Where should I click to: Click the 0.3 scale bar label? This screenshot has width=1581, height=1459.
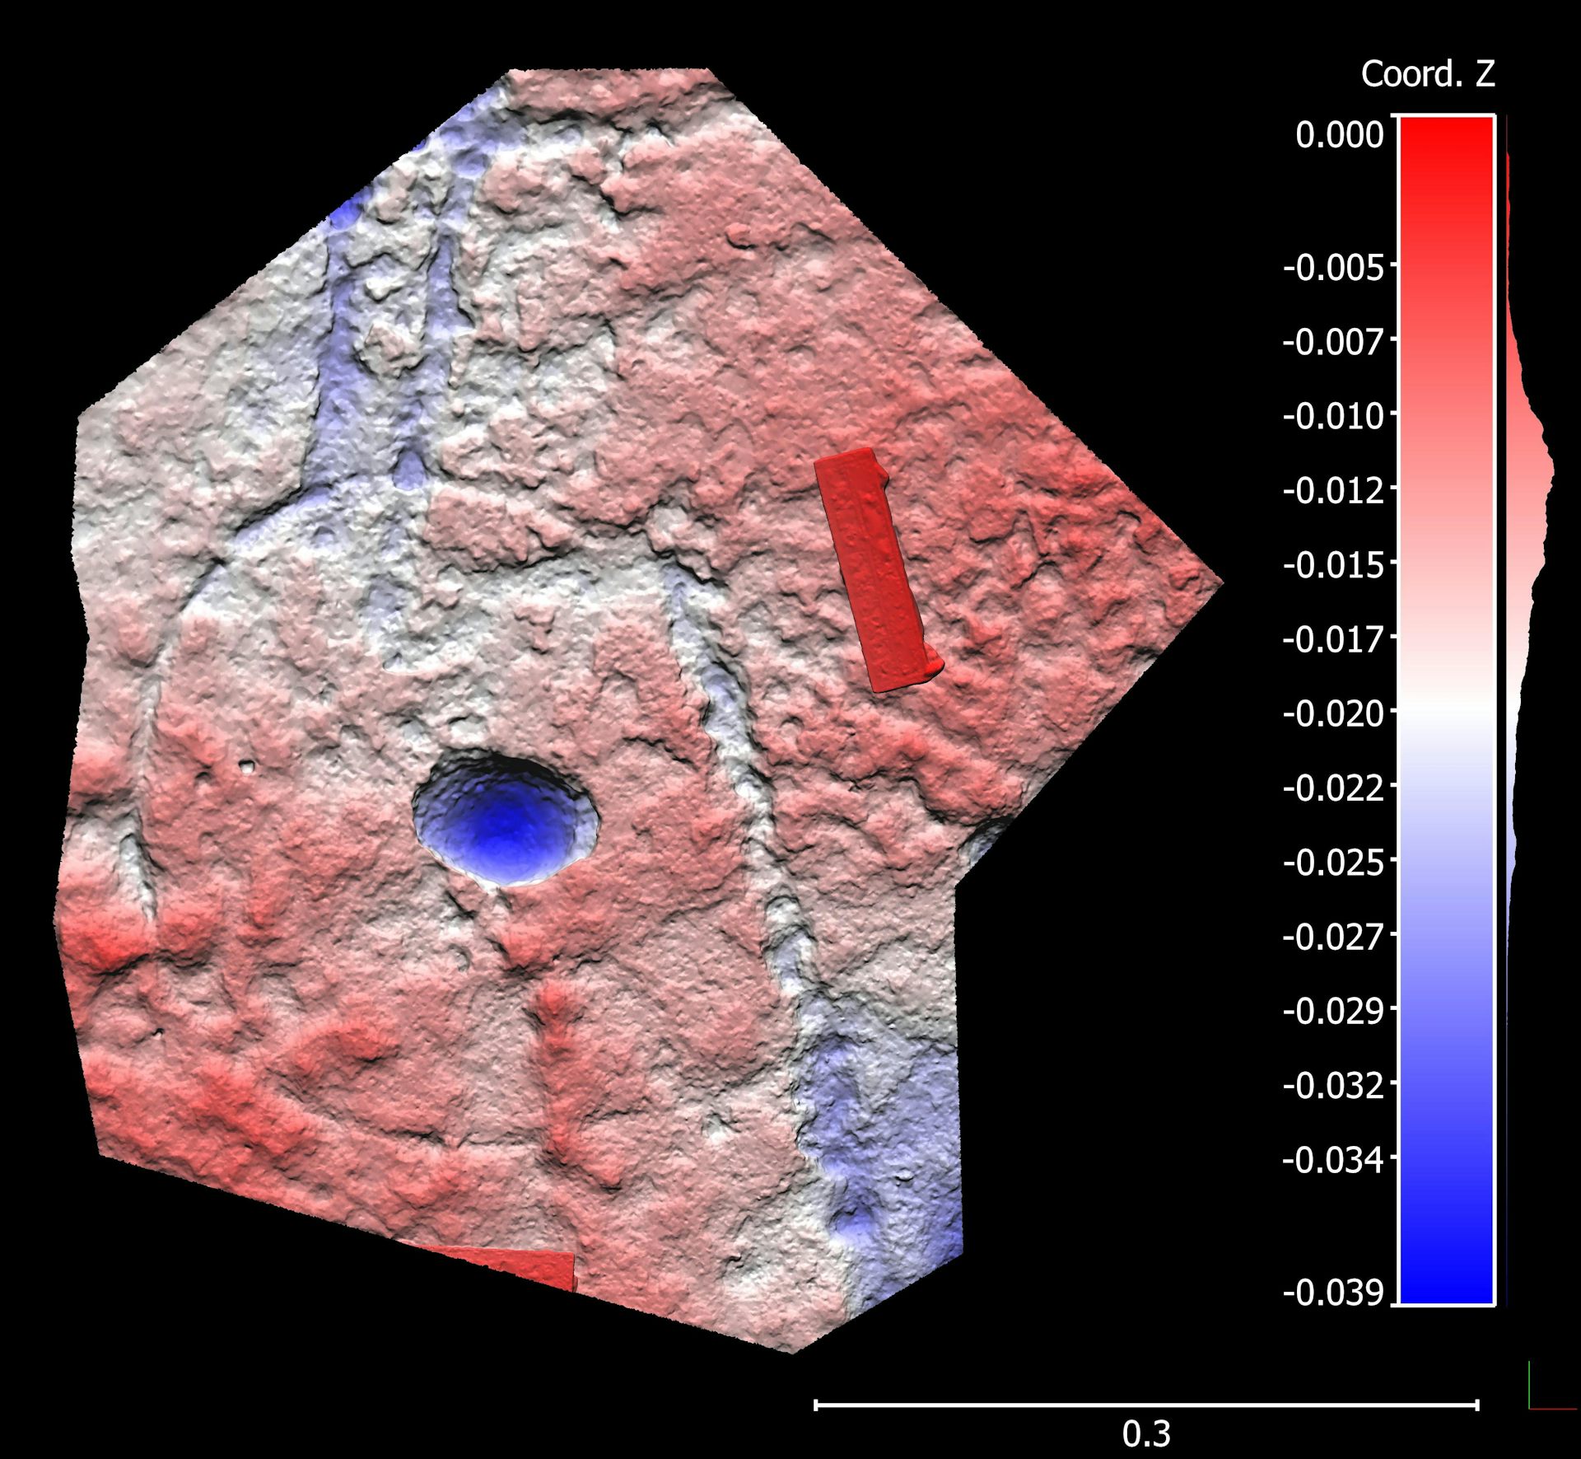[x=1146, y=1434]
